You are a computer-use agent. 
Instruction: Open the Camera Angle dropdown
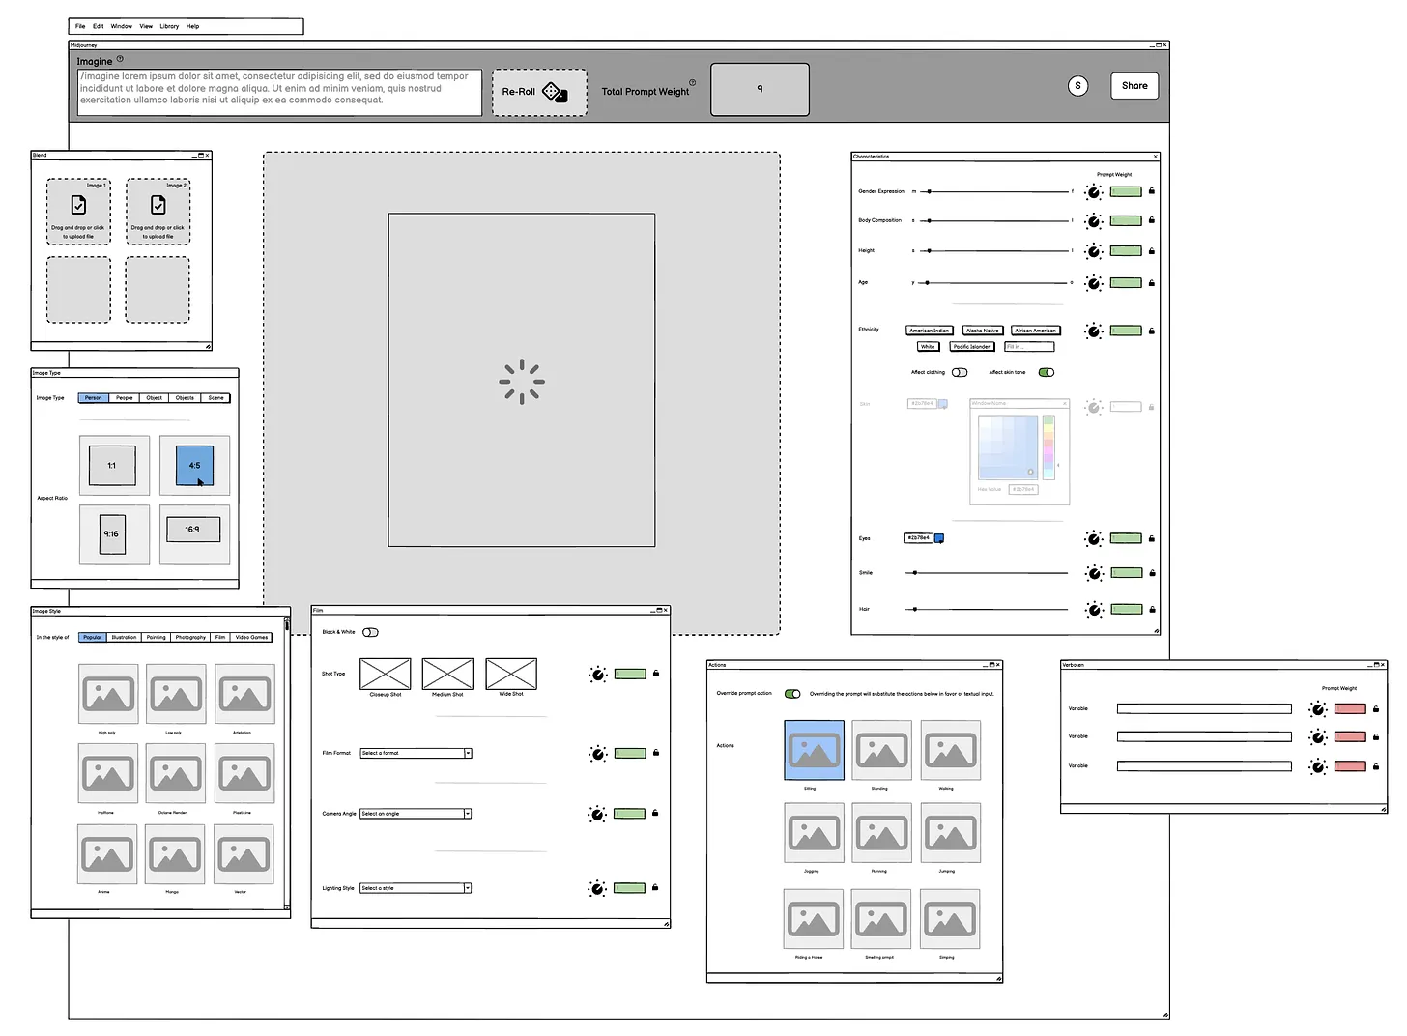pyautogui.click(x=416, y=814)
